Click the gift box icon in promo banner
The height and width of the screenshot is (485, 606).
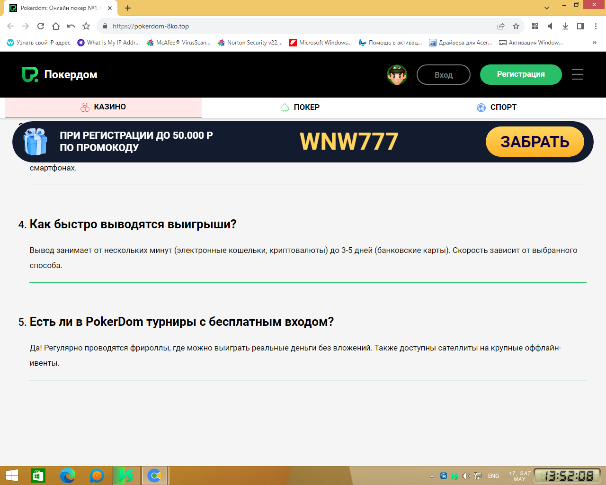36,142
